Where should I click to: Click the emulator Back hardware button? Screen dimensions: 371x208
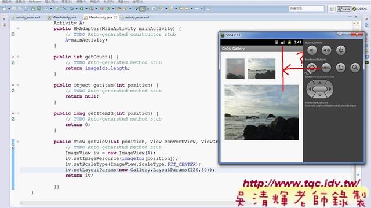[341, 68]
